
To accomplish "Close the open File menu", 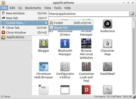I will [x=4, y=8].
